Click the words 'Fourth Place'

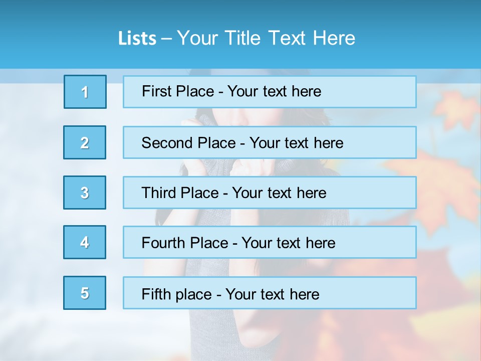(x=185, y=243)
